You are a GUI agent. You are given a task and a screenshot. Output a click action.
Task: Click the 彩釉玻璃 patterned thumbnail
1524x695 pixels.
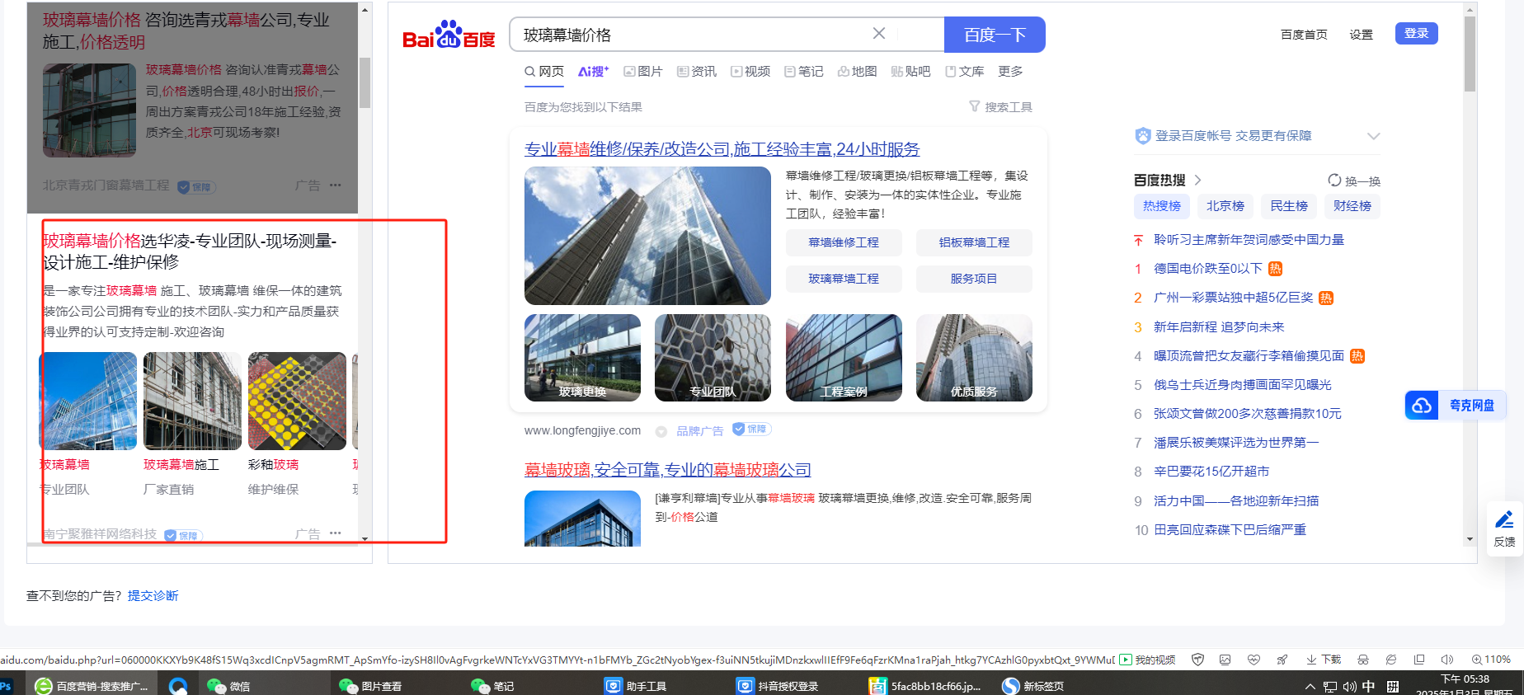pyautogui.click(x=297, y=401)
